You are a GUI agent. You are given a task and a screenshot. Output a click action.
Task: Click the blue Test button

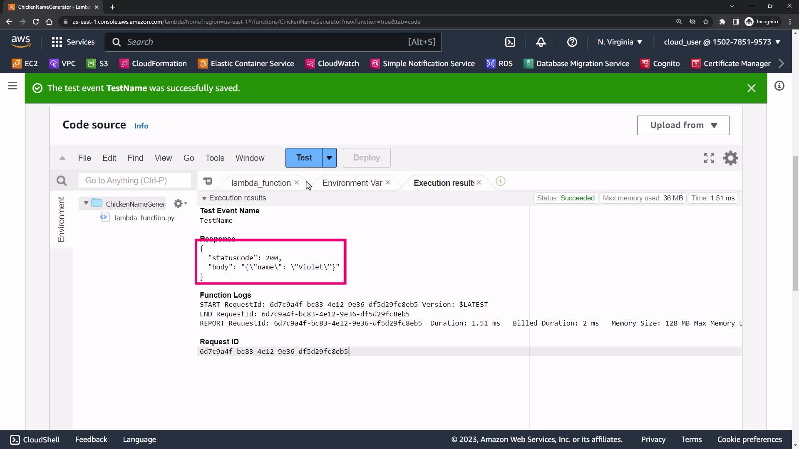304,158
